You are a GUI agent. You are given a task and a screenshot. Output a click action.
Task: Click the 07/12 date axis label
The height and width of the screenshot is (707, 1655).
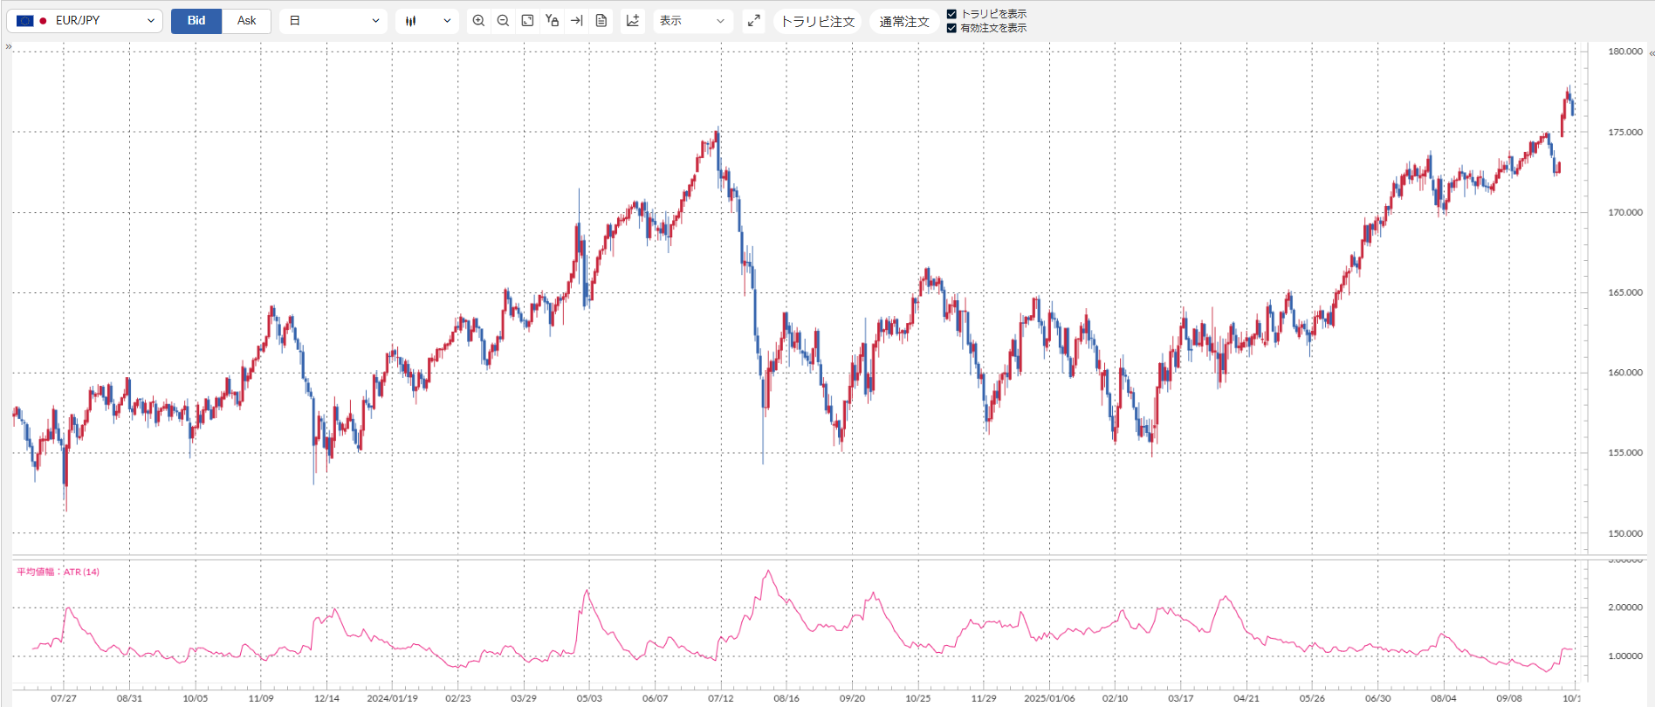721,698
